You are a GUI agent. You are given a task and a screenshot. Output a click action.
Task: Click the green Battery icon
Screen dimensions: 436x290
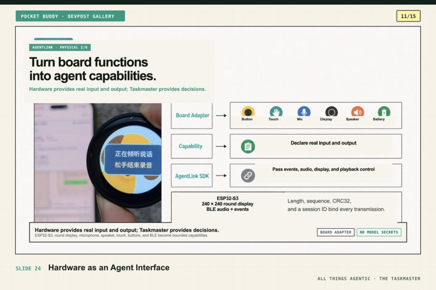384,111
